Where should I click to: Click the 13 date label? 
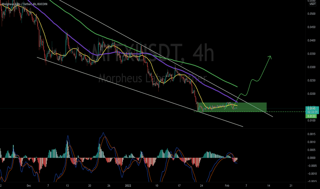(x=67, y=186)
